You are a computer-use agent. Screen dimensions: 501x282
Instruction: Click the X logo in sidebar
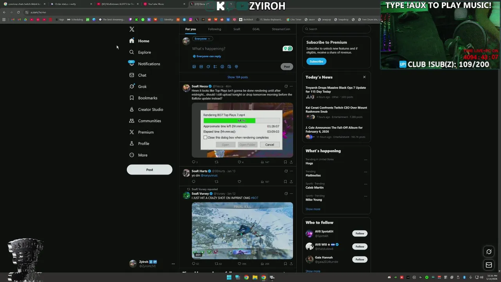[132, 29]
